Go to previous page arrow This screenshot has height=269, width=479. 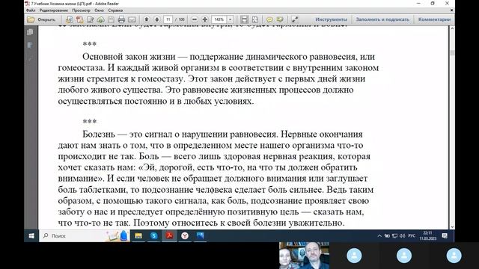click(147, 19)
